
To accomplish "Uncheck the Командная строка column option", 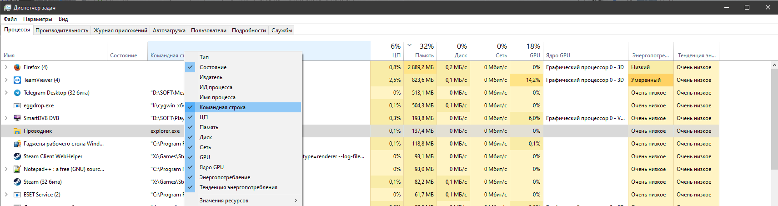I will (x=222, y=107).
